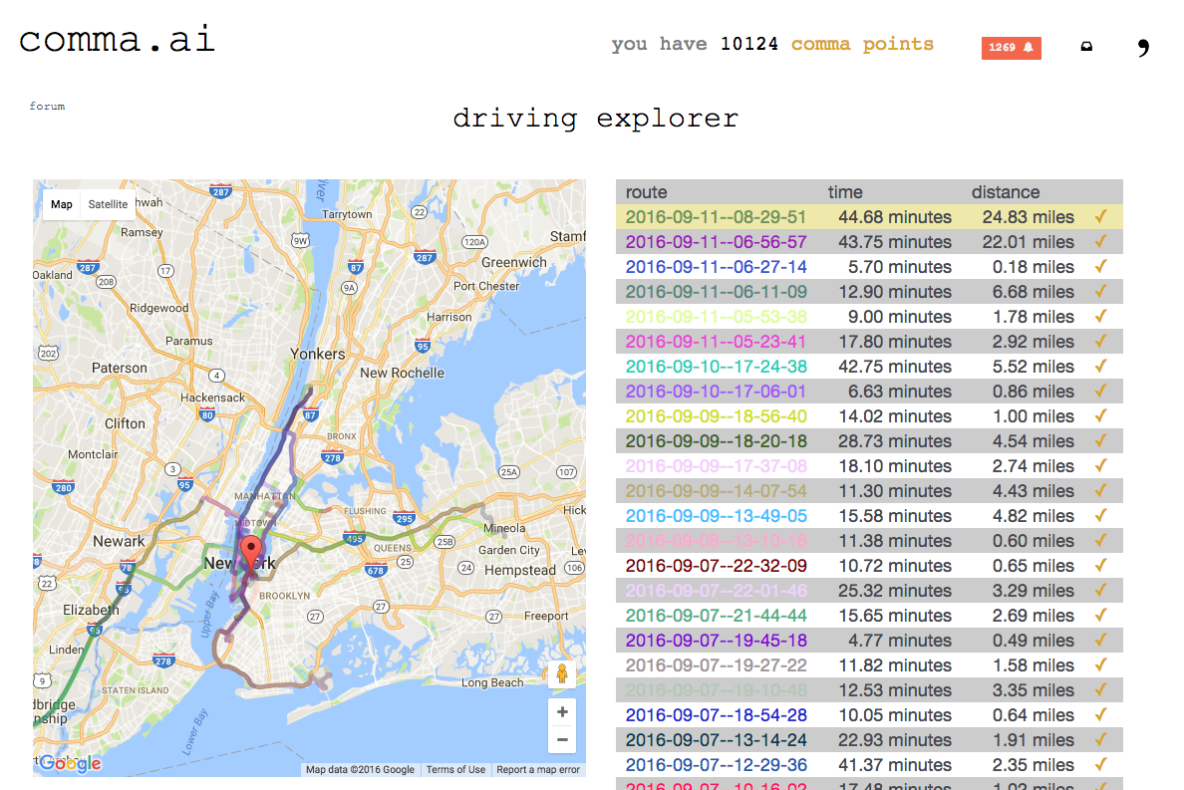The image size is (1184, 790).
Task: Click Report a map error
Action: point(538,769)
